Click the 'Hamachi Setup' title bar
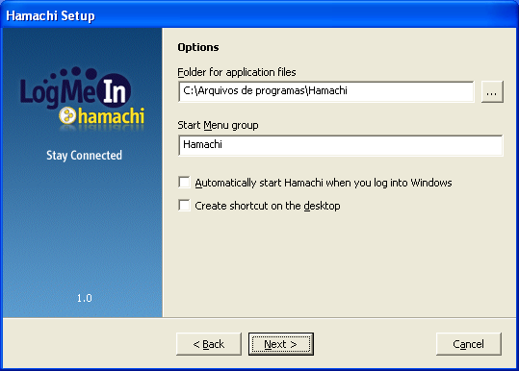Screen dimensions: 519x371 260,15
